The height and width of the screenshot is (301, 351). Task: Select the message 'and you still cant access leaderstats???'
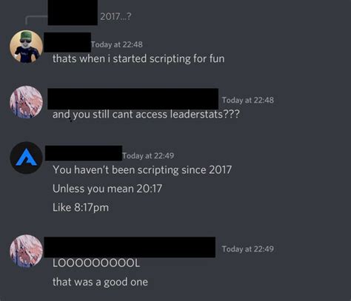pyautogui.click(x=146, y=115)
